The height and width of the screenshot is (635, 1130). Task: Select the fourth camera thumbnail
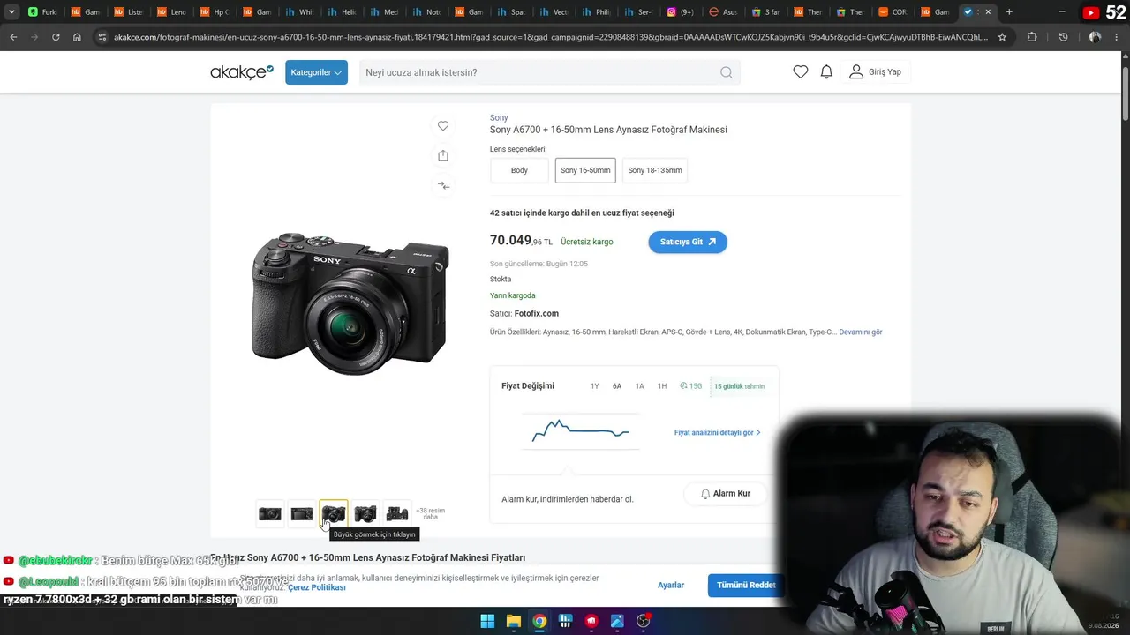(365, 513)
